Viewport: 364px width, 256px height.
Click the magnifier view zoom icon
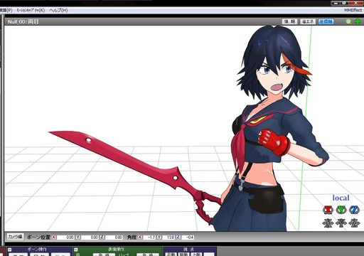[348, 21]
